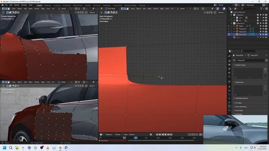Open the File menu
The image size is (269, 151).
6,5
